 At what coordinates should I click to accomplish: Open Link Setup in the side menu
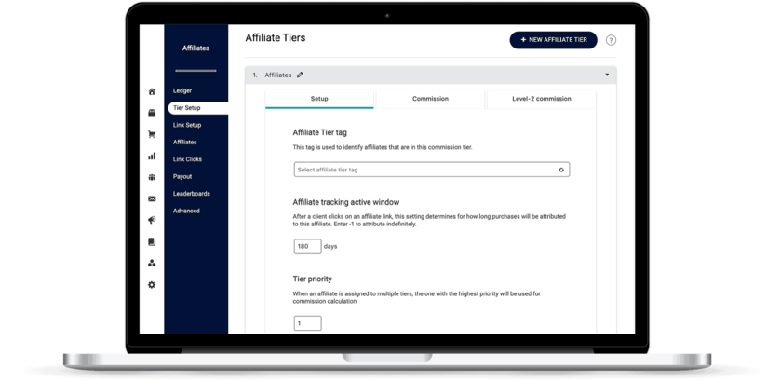[187, 125]
